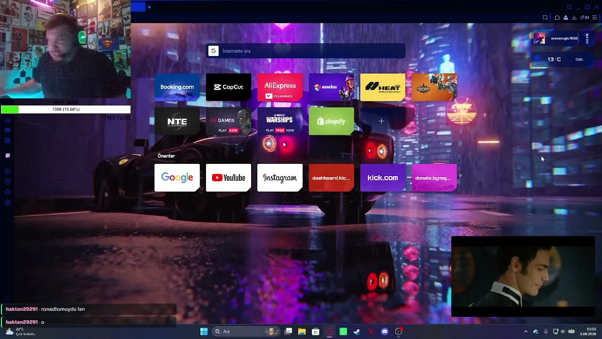Viewport: 602px width, 339px height.
Task: Open the M icon in the sidebar
Action: tap(8, 140)
